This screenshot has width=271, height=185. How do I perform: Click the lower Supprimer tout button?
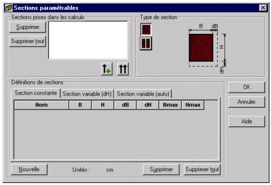pyautogui.click(x=202, y=169)
